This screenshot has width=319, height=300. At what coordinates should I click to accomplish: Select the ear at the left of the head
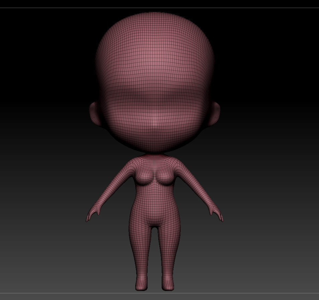96,114
